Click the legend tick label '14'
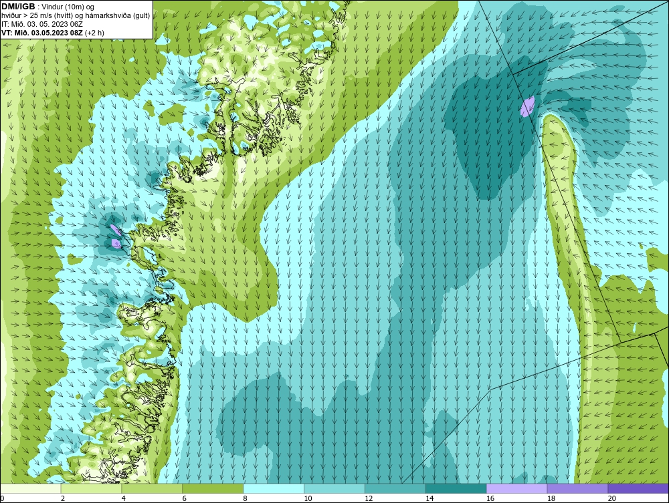The height and width of the screenshot is (503, 669). [x=429, y=498]
